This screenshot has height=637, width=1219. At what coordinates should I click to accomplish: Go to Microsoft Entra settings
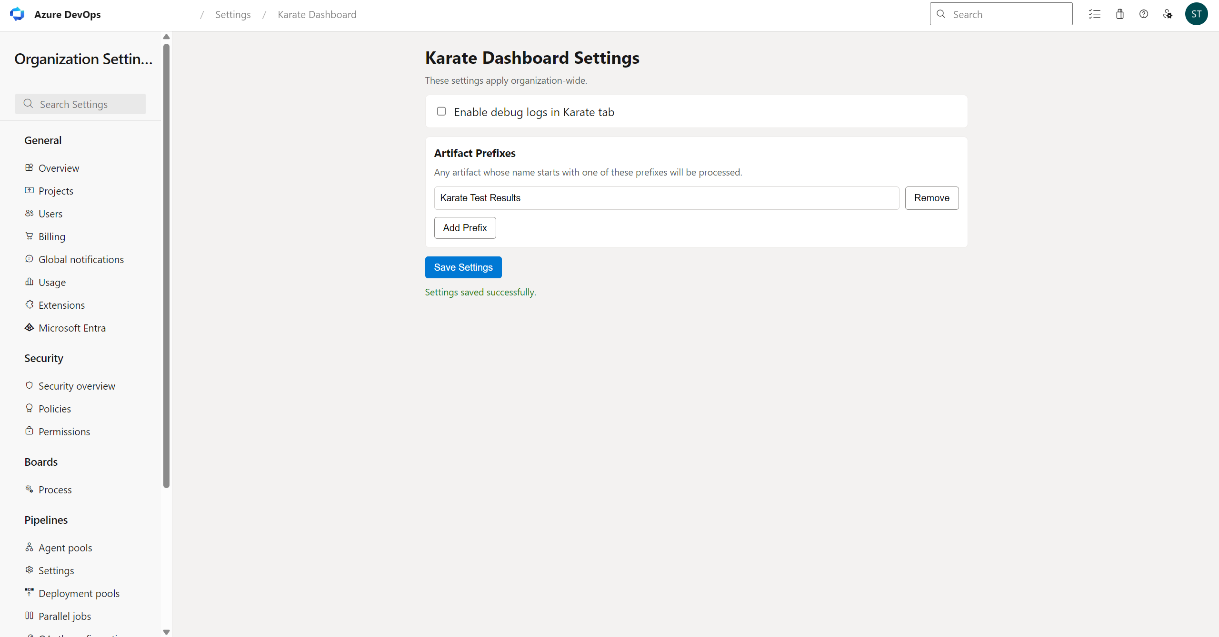tap(72, 328)
